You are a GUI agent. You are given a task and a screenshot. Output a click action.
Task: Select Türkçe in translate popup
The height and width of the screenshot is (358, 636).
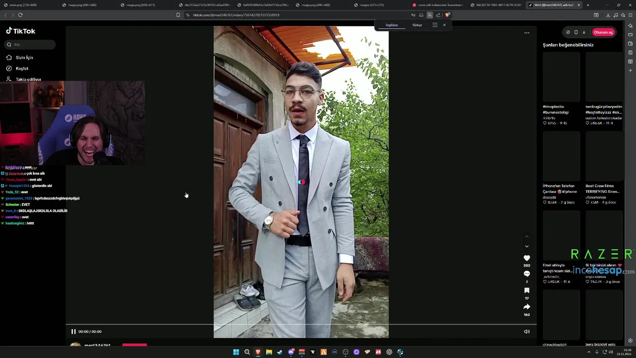pyautogui.click(x=417, y=25)
